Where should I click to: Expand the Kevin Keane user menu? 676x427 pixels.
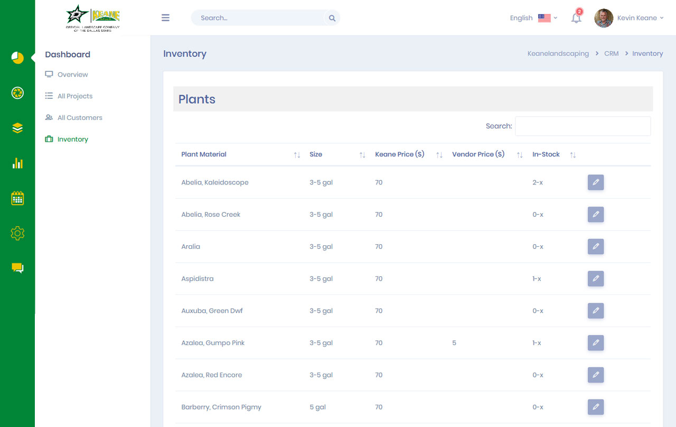[630, 18]
